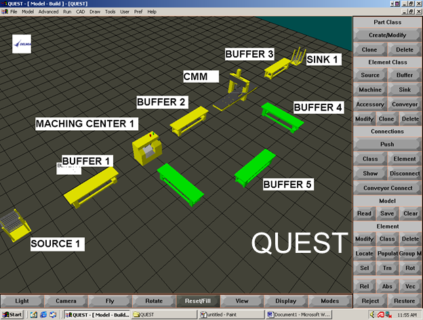The image size is (423, 320).
Task: Open the CAD menu
Action: tap(81, 12)
